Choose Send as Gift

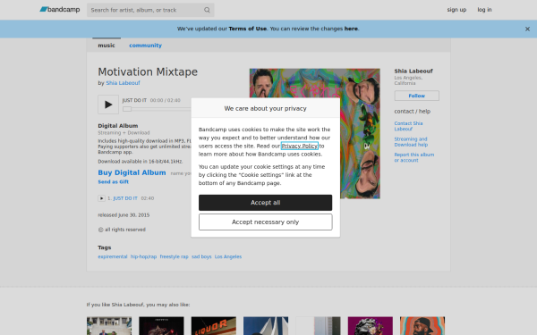point(114,182)
